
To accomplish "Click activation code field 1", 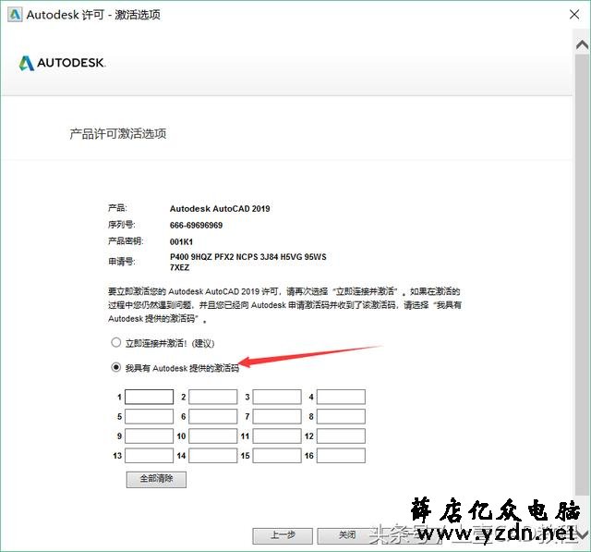I will (x=149, y=397).
